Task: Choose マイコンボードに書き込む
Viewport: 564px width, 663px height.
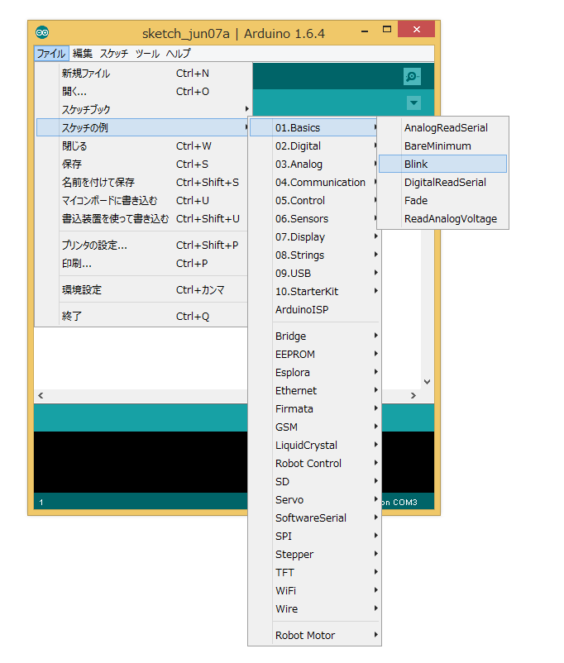Action: coord(142,200)
